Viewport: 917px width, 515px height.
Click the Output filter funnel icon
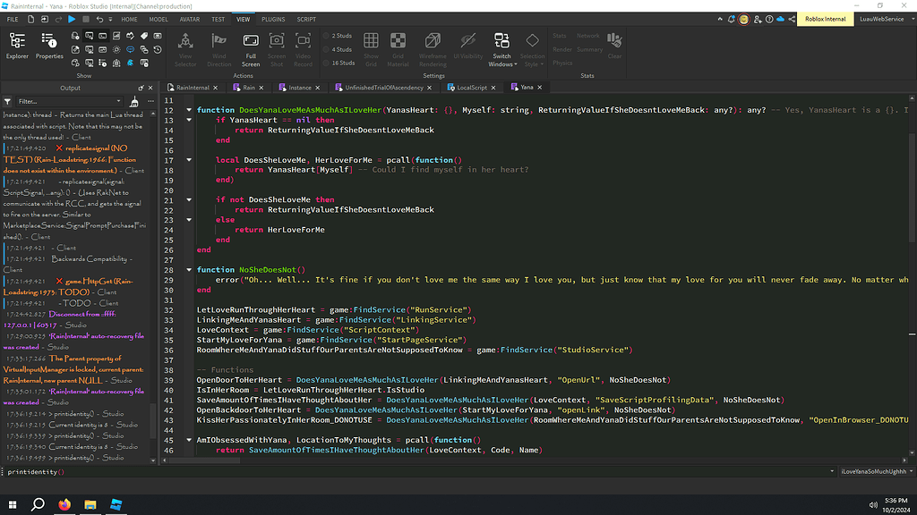(x=8, y=102)
